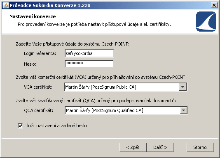Click the title bar text Průvodce Sokordia Konverze

50,5
